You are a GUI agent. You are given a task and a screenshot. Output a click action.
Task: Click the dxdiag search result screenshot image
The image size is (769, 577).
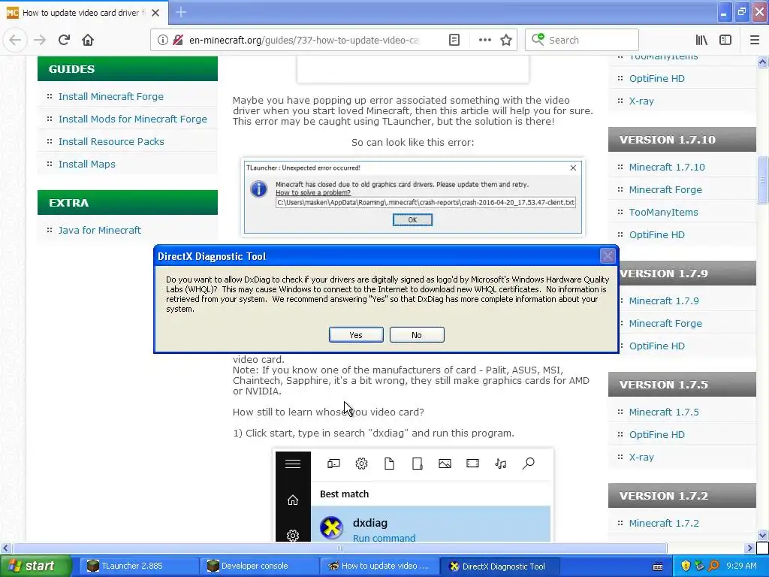[413, 496]
